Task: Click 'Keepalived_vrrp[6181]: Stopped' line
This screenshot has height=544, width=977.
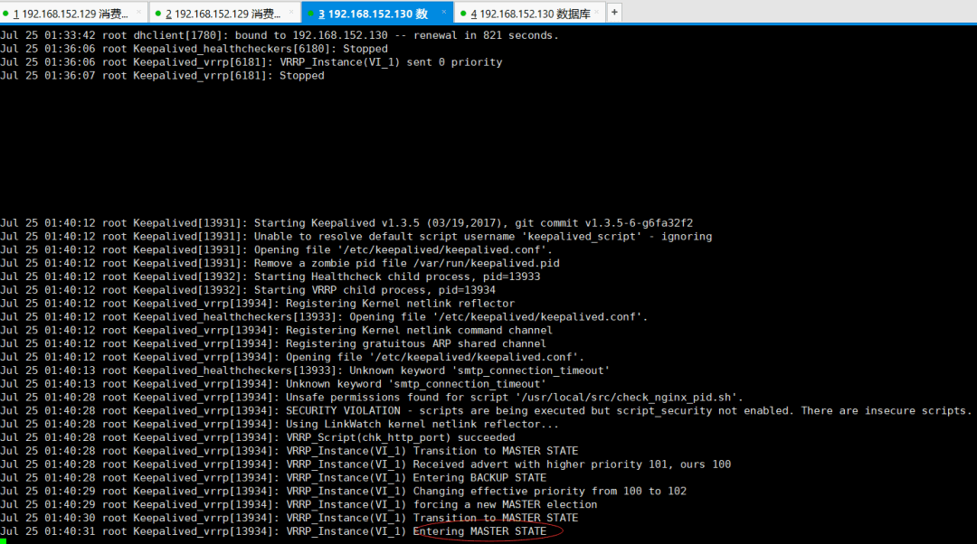Action: pyautogui.click(x=162, y=75)
